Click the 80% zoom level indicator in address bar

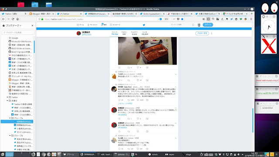tap(166, 19)
